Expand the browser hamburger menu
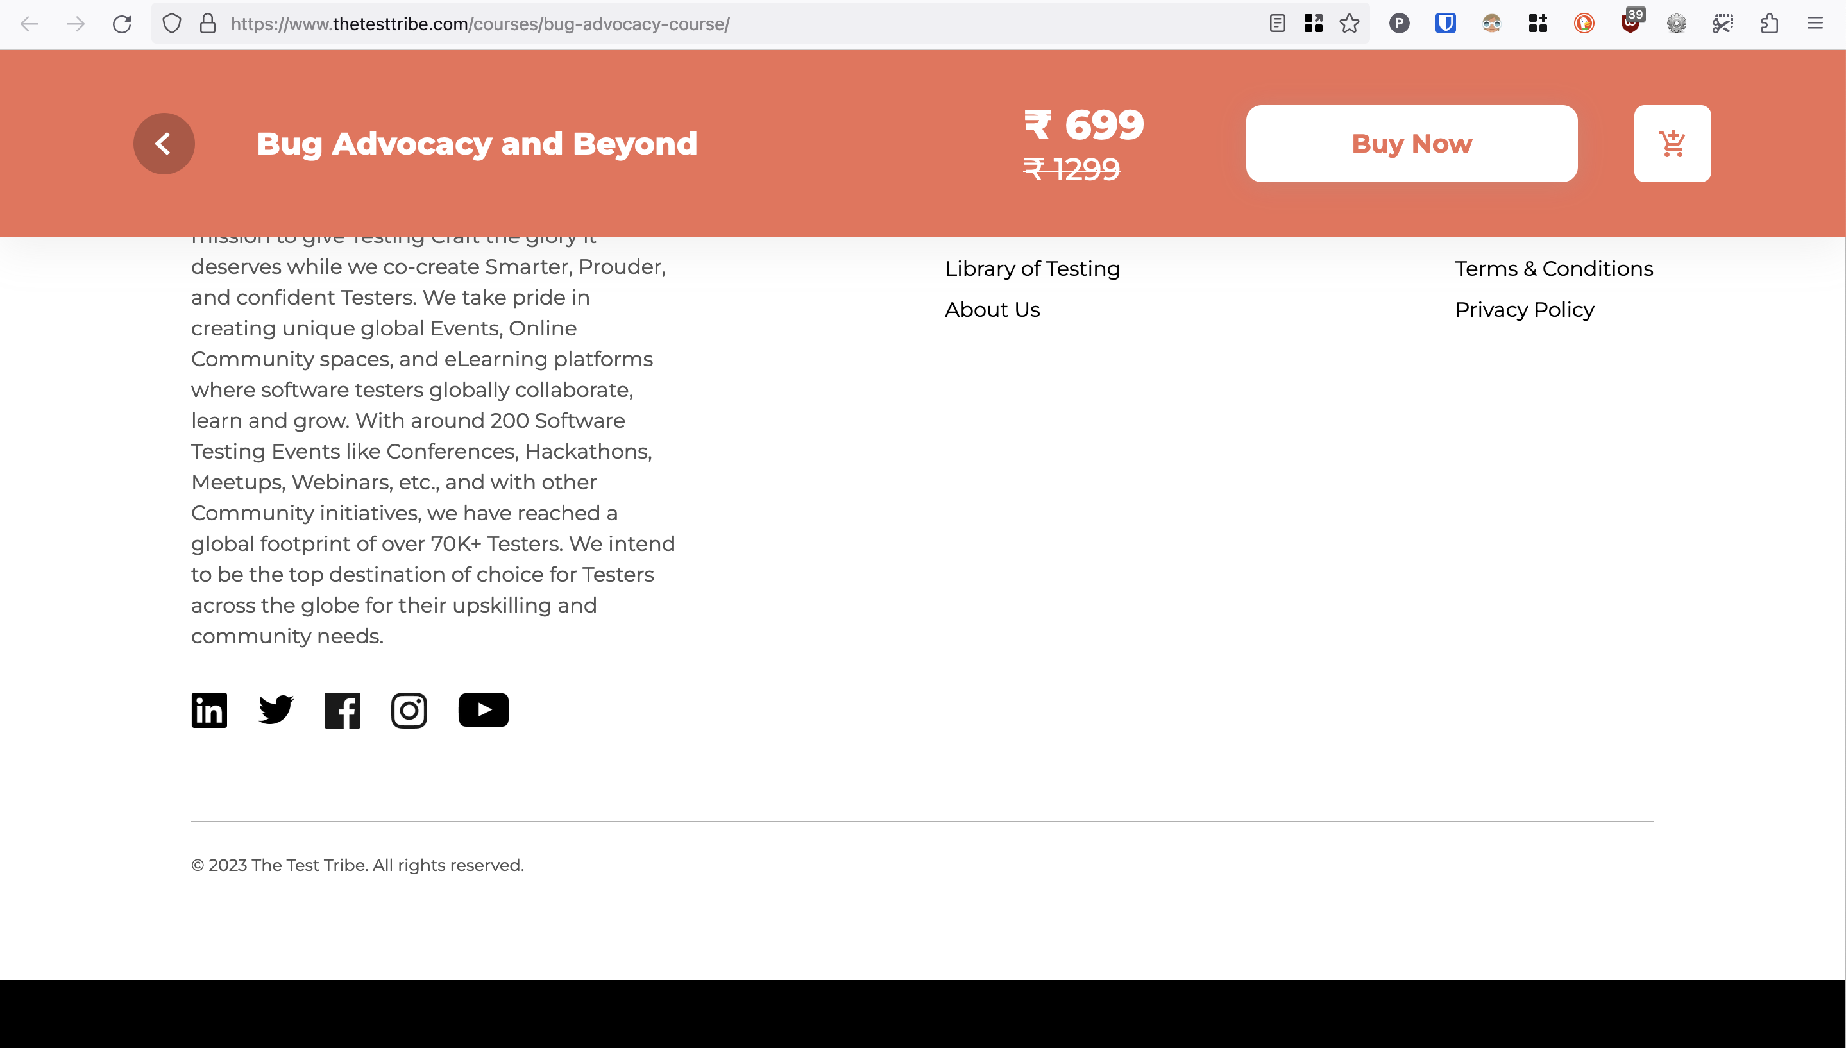The height and width of the screenshot is (1048, 1846). point(1815,24)
